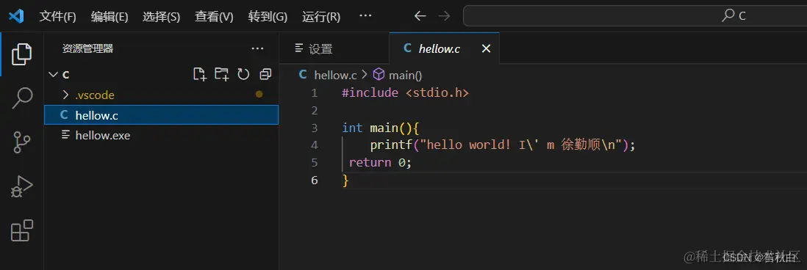Open the 编辑(E) menu
Viewport: 807px width, 270px height.
click(x=110, y=16)
